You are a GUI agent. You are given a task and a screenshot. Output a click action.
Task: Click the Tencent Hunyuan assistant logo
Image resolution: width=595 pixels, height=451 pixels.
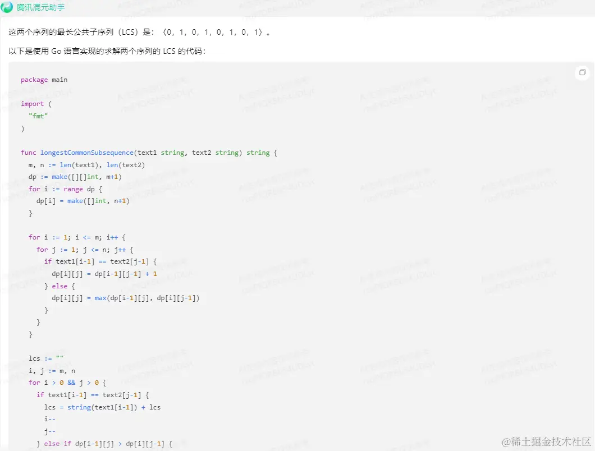tap(7, 7)
